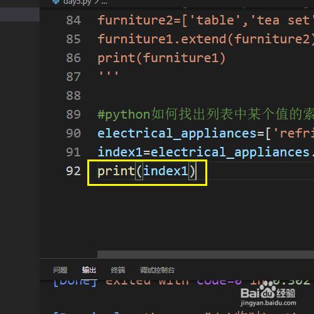Open the 终端 panel tab
Viewport: 314px width, 314px height.
pyautogui.click(x=118, y=270)
